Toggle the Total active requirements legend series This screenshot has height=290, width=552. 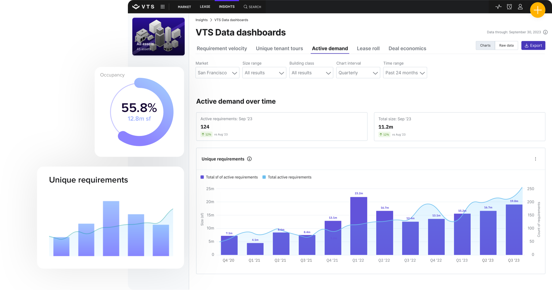(287, 177)
